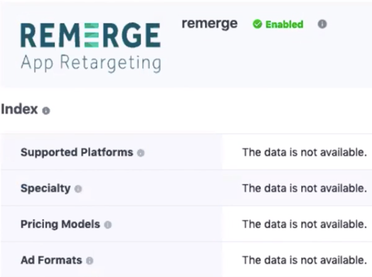The image size is (372, 277).
Task: Click the Index section heading
Action: pyautogui.click(x=19, y=109)
